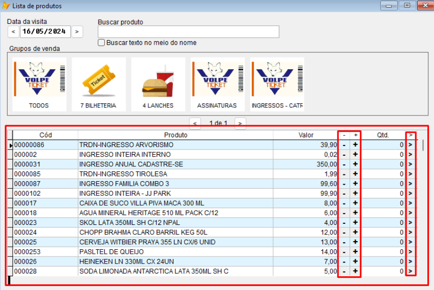434x290 pixels.
Task: Increase quantity of PASLTEL DE QUEIJO
Action: click(x=355, y=251)
